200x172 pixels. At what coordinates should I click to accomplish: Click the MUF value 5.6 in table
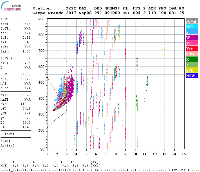75,166
